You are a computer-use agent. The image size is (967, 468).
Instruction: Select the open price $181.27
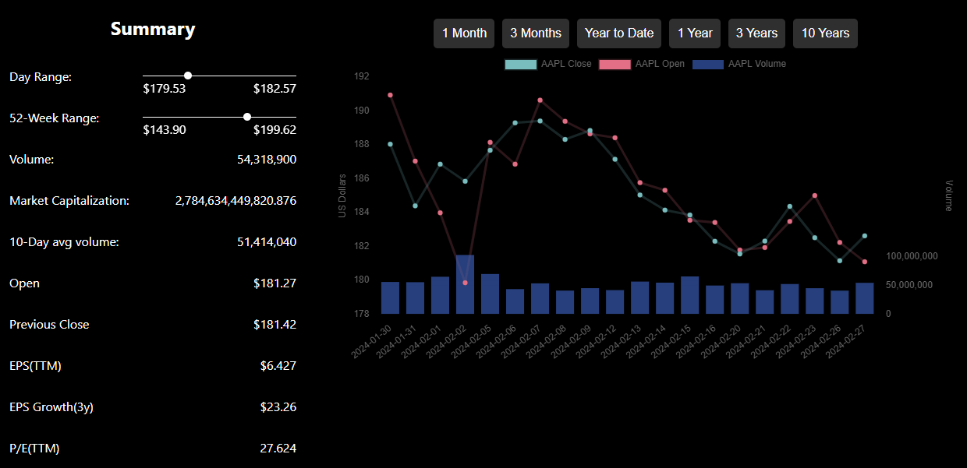pos(275,283)
